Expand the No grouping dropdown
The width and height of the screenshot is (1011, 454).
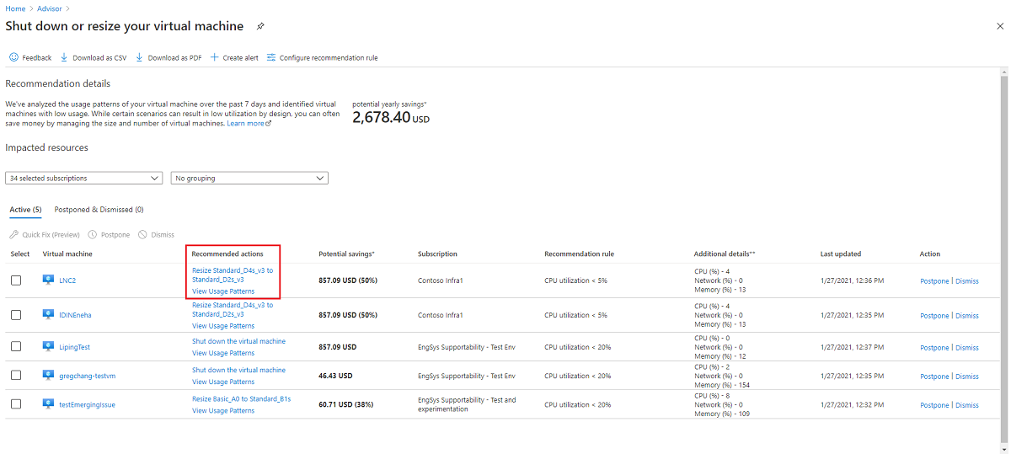point(249,178)
